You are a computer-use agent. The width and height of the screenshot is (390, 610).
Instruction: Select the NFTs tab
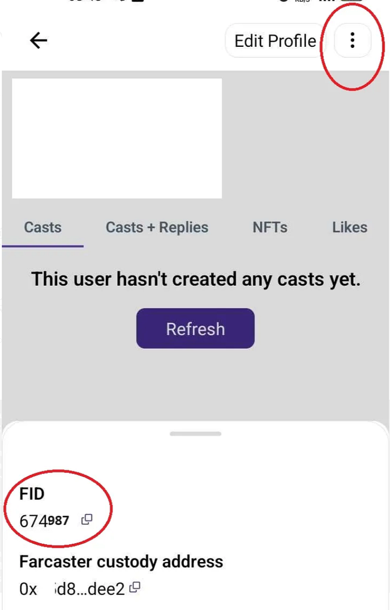[270, 227]
